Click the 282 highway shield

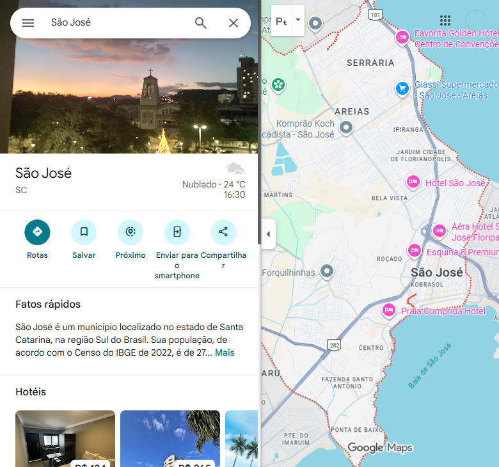pos(334,345)
